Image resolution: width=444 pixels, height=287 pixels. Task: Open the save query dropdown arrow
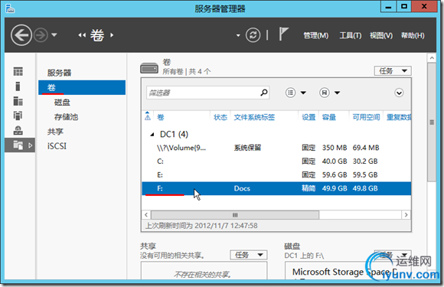(338, 93)
